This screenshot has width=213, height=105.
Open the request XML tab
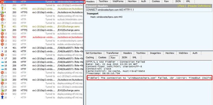coord(188,1)
